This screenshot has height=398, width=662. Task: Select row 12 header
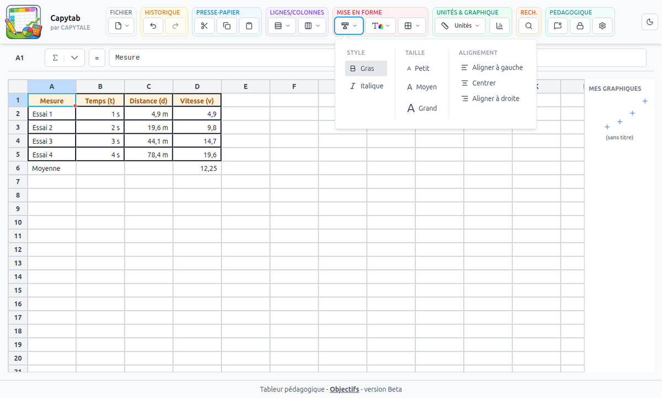click(x=18, y=250)
